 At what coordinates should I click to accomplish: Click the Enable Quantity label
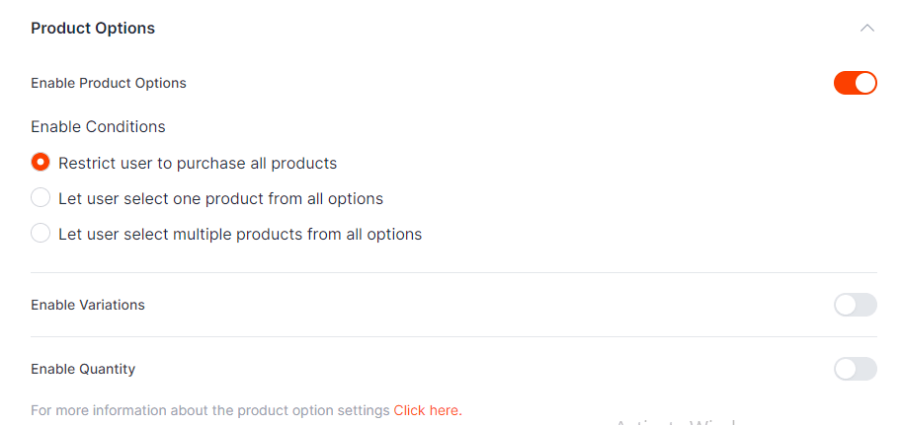tap(83, 369)
